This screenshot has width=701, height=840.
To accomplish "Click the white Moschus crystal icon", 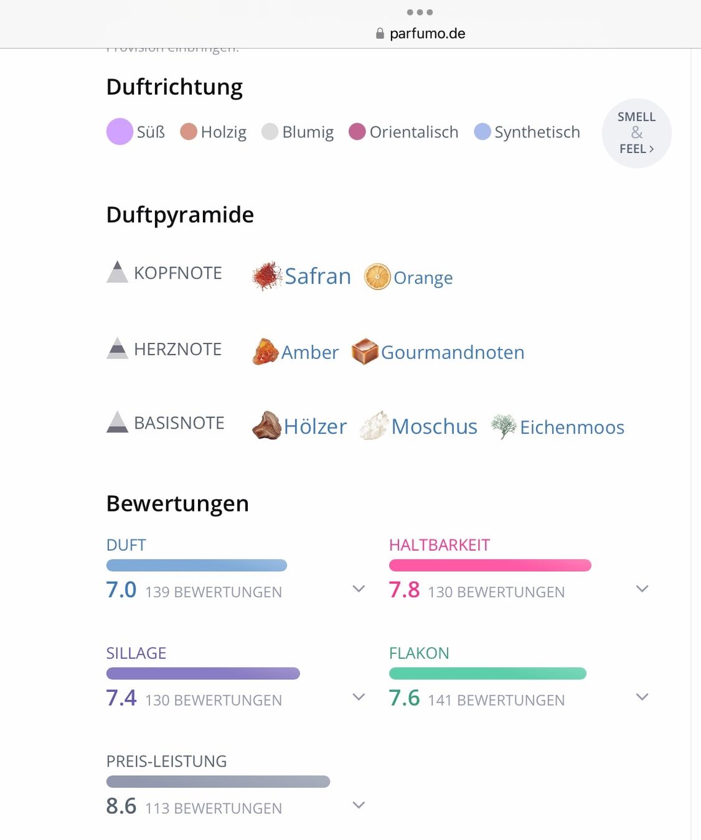I will pyautogui.click(x=374, y=426).
